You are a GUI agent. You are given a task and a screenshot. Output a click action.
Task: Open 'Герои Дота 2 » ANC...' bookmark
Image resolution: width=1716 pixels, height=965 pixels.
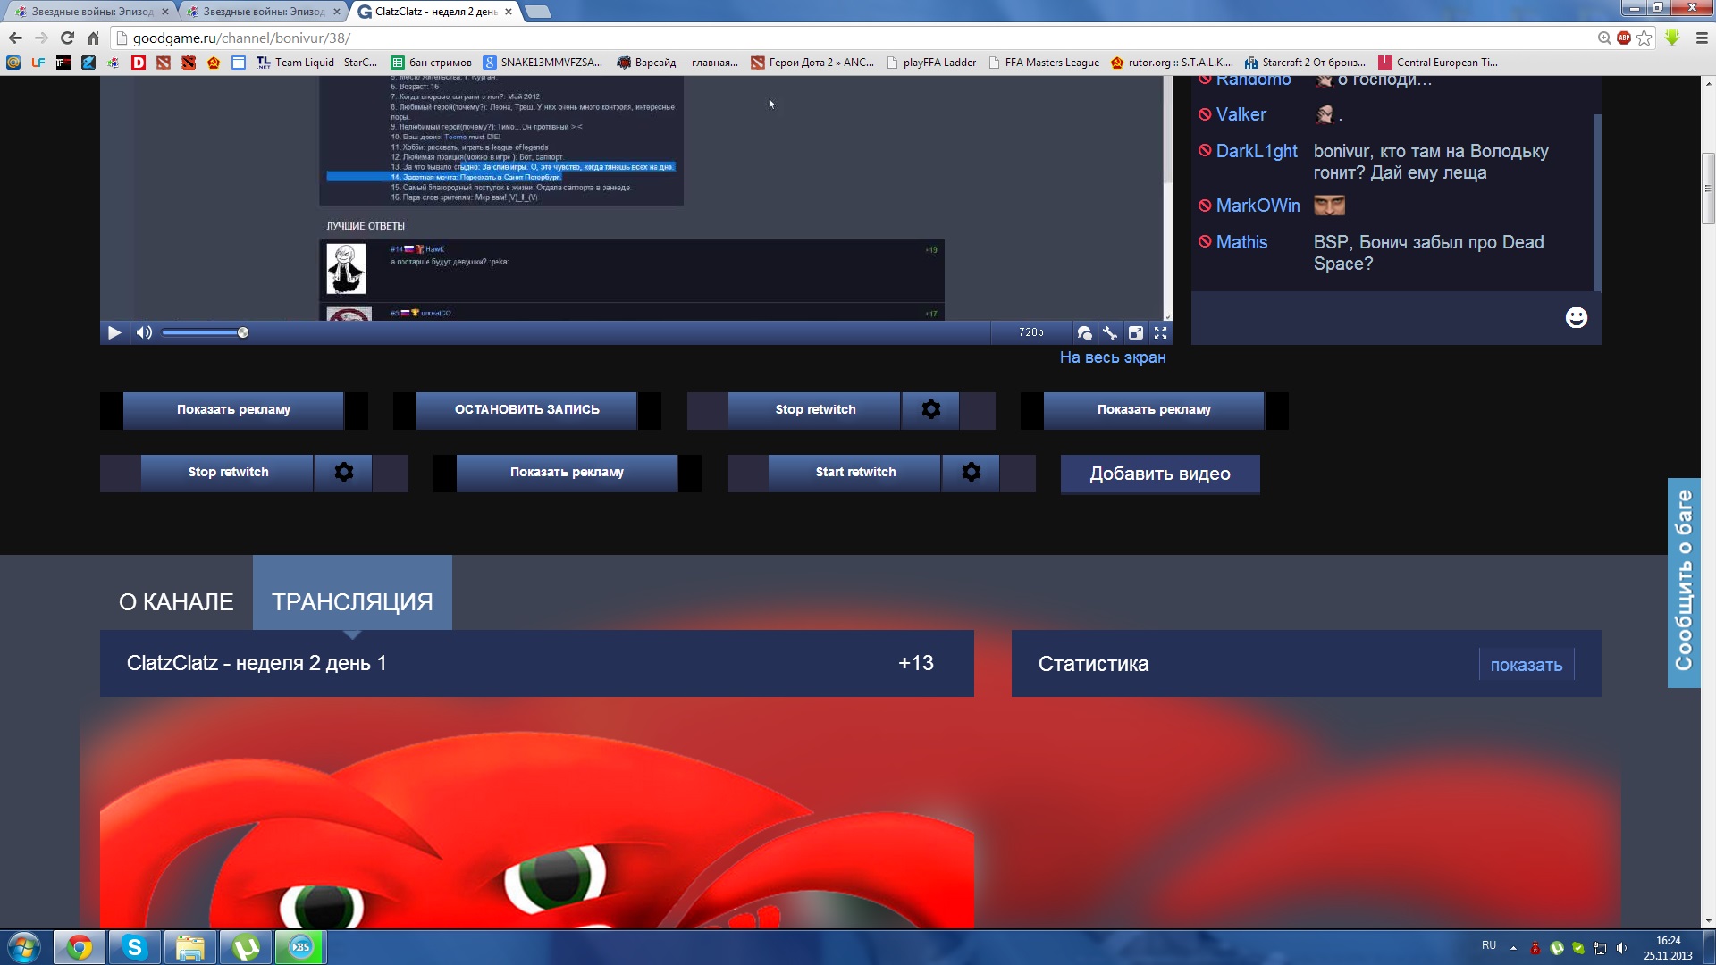tap(812, 63)
